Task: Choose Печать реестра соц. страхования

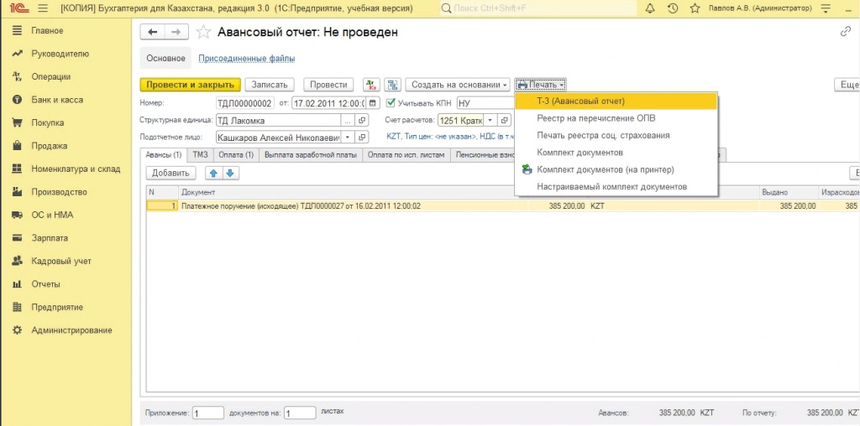Action: click(x=616, y=135)
